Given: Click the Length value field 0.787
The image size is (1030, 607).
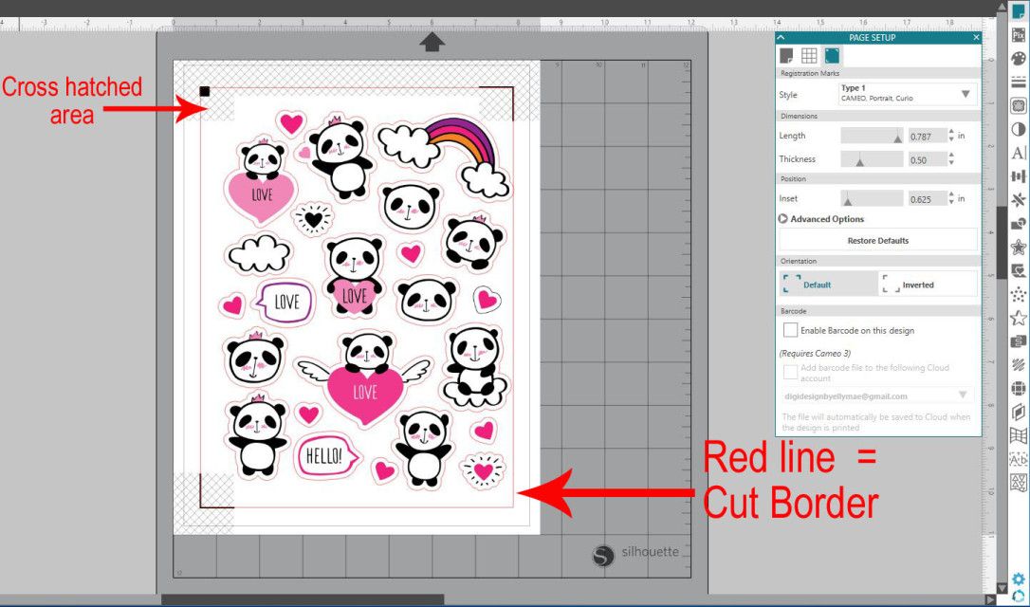Looking at the screenshot, I should pyautogui.click(x=927, y=136).
